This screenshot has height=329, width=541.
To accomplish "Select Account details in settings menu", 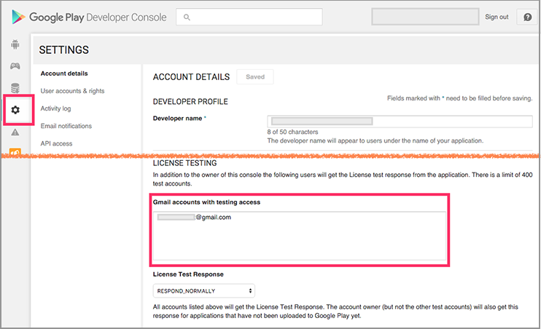I will tap(64, 74).
